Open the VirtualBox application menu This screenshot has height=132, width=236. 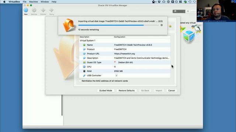[x=14, y=2]
